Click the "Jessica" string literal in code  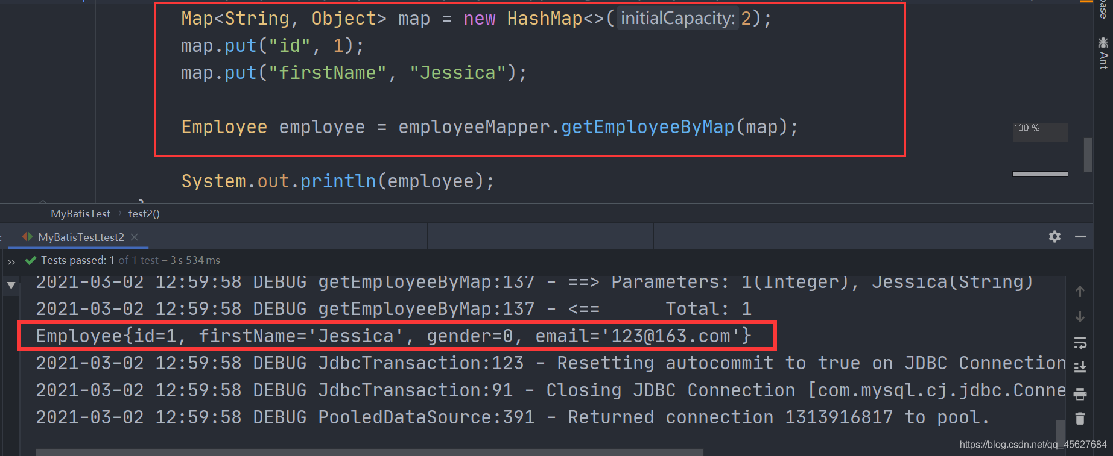pyautogui.click(x=457, y=73)
